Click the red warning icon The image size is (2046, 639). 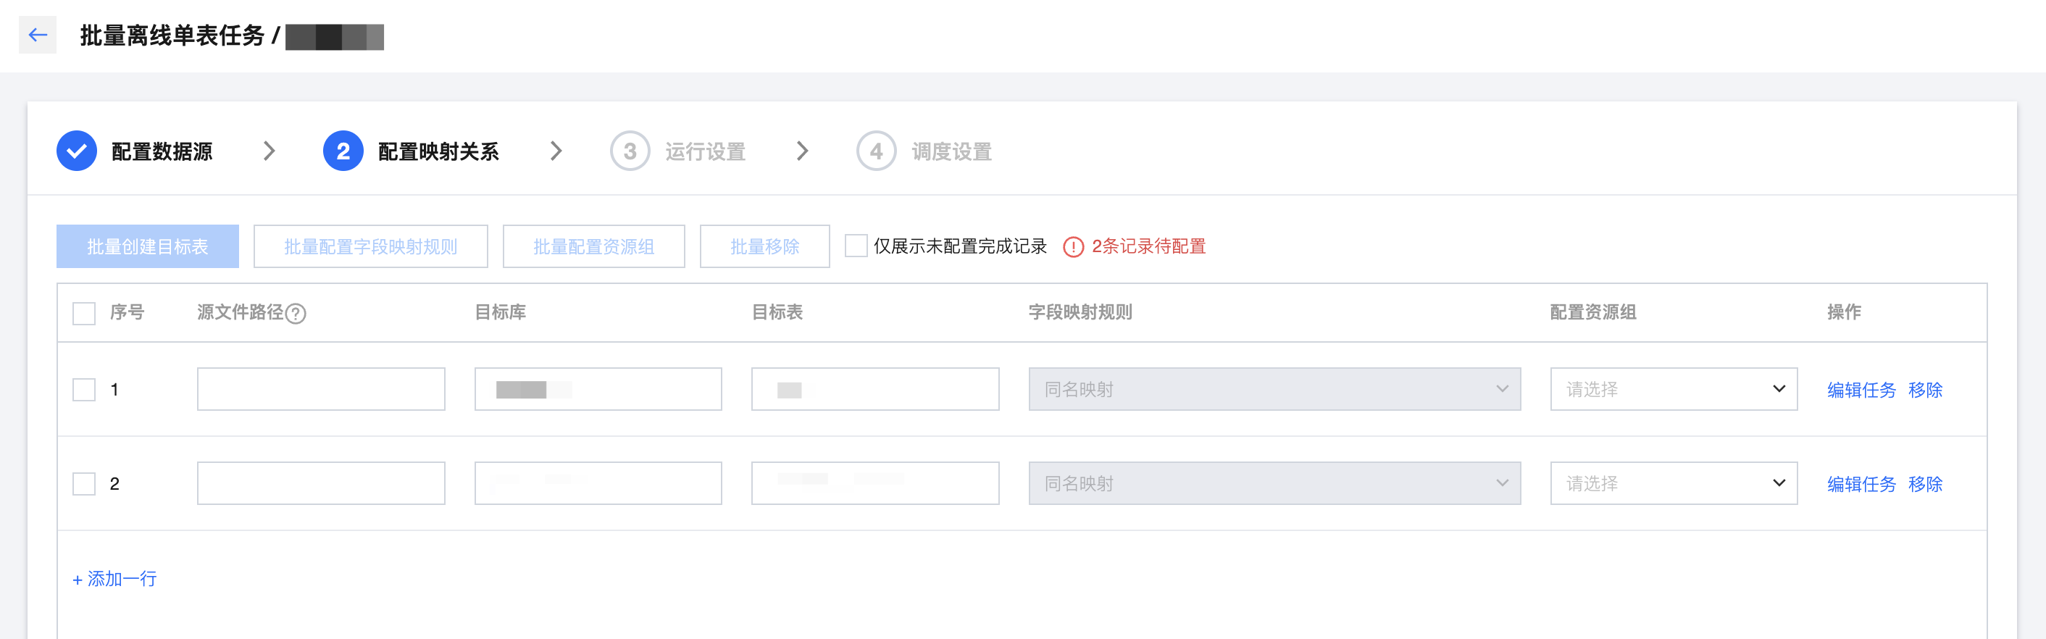pyautogui.click(x=1072, y=247)
